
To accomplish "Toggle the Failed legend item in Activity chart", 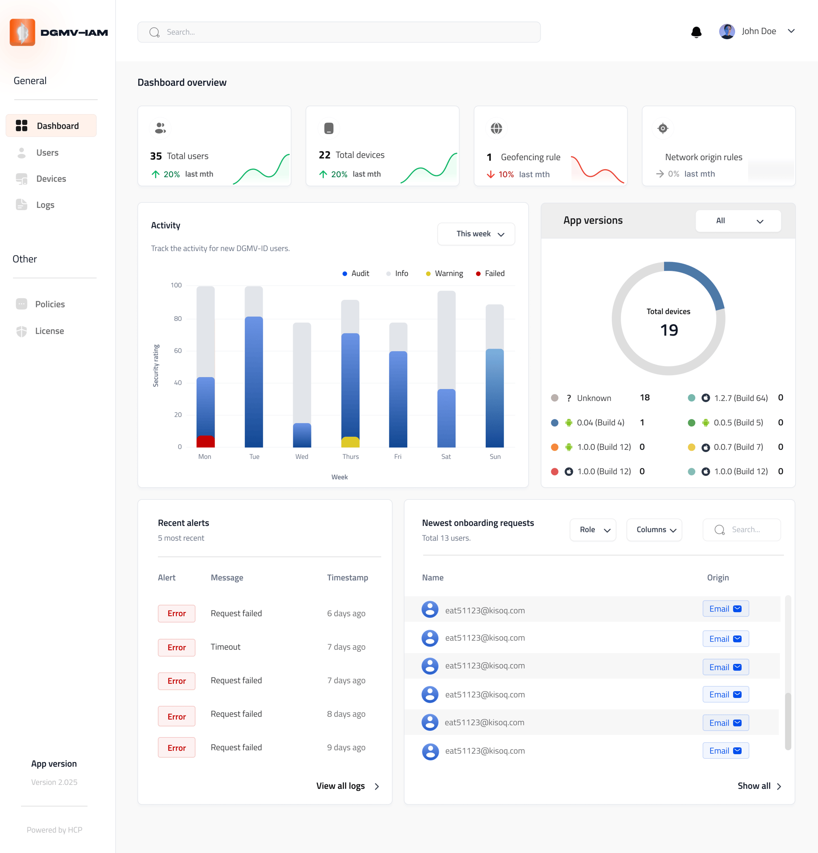I will (490, 273).
